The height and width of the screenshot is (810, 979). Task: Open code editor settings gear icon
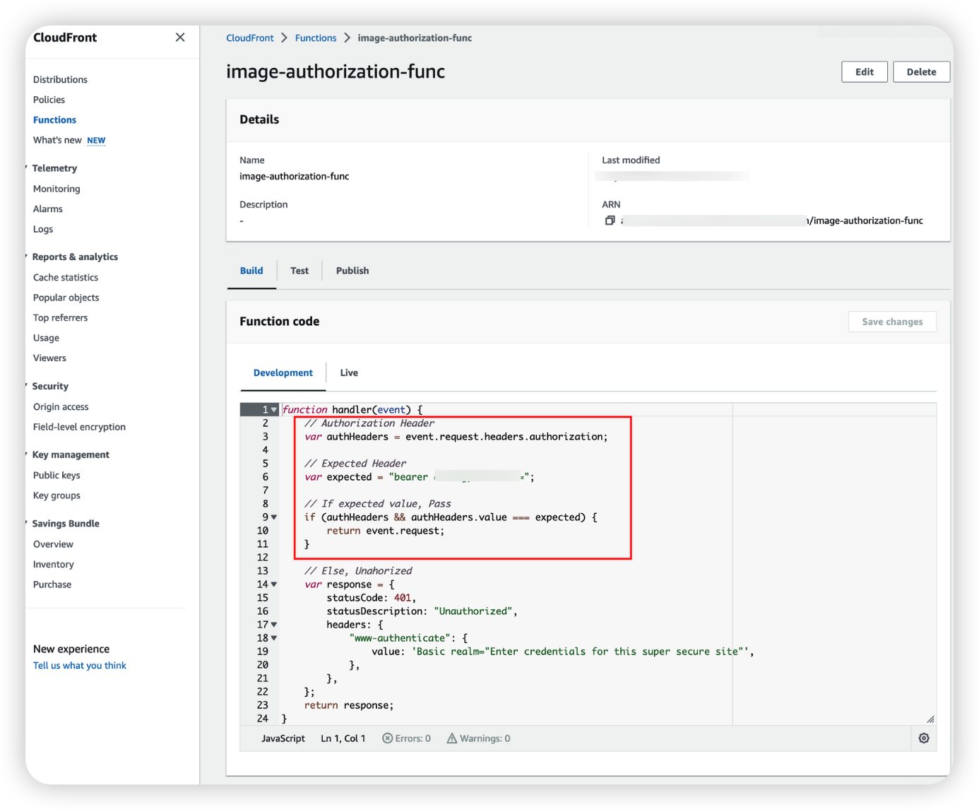point(923,738)
